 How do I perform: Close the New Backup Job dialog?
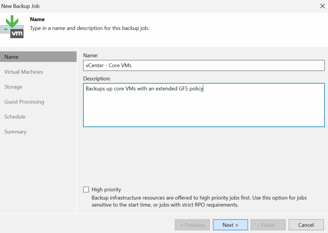click(322, 6)
